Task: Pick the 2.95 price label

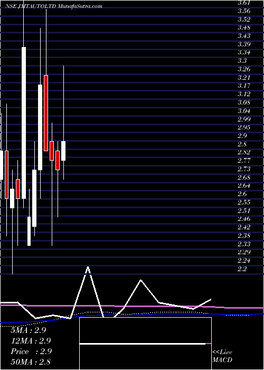Action: click(x=244, y=127)
